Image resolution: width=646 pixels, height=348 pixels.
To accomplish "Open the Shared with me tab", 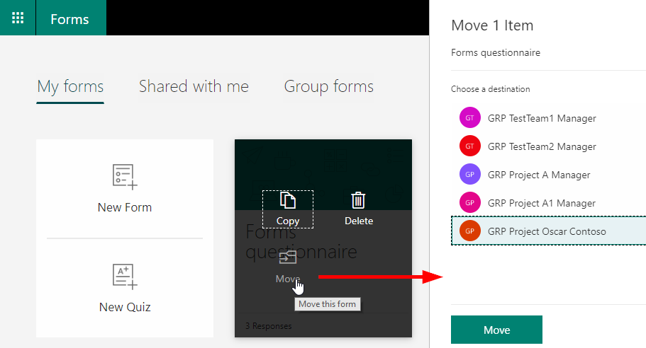I will coord(194,87).
